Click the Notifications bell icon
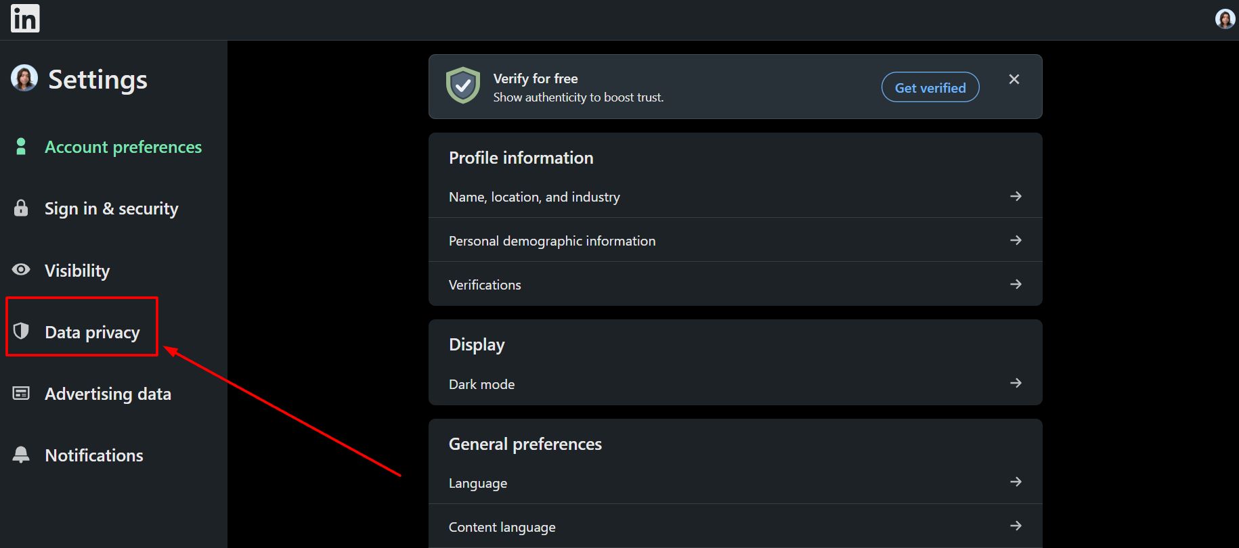This screenshot has width=1239, height=548. 21,455
